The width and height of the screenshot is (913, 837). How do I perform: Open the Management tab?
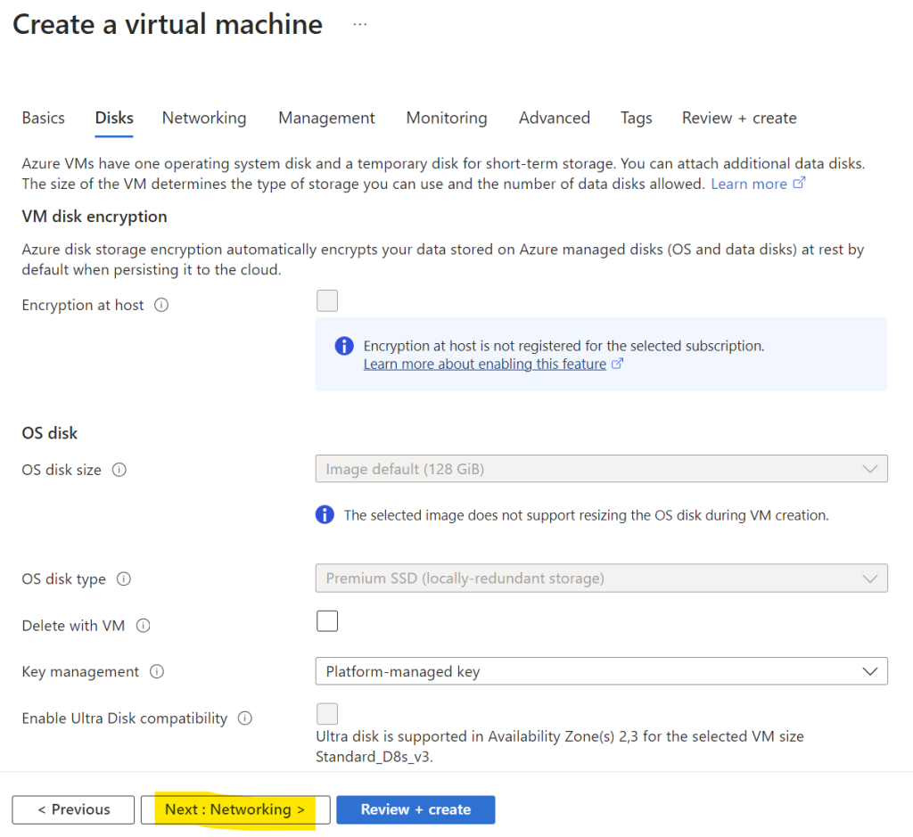click(x=326, y=119)
